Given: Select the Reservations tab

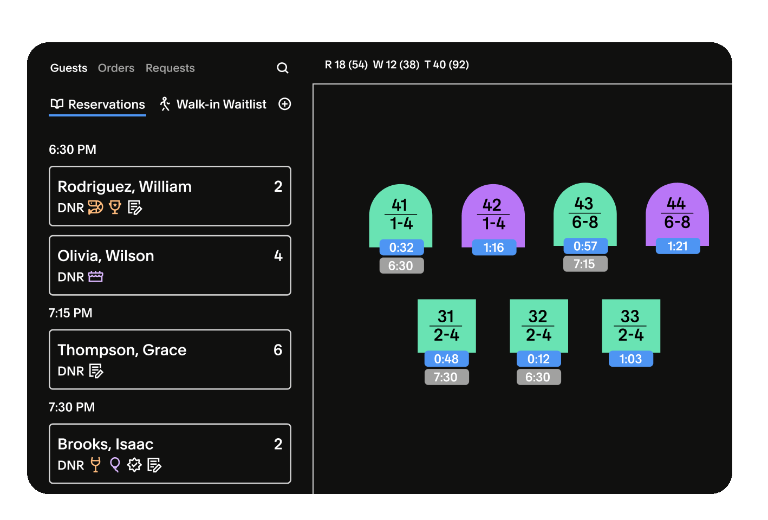Looking at the screenshot, I should (97, 105).
